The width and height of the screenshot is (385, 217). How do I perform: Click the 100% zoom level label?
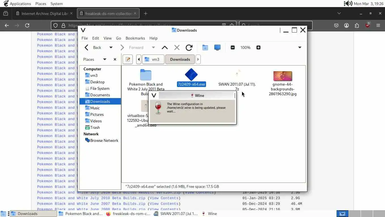pos(245,47)
